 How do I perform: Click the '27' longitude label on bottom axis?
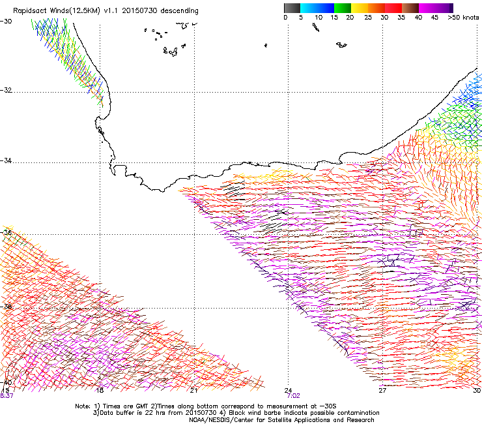click(382, 391)
